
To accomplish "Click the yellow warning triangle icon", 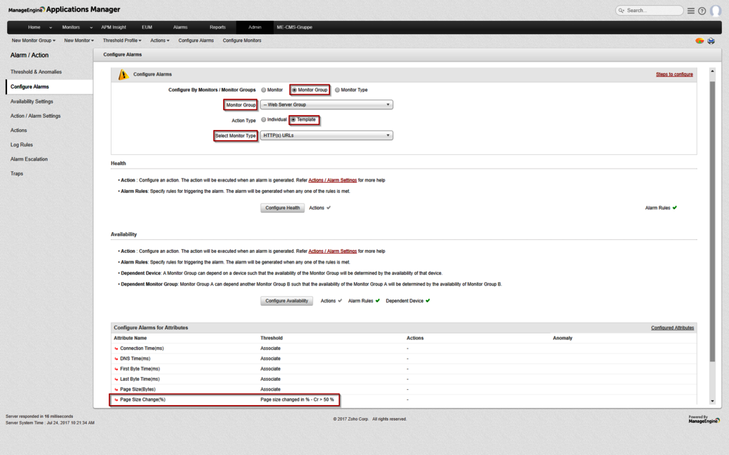I will (123, 74).
